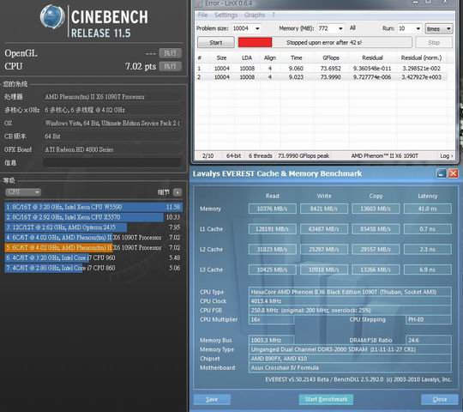Select ranking row Intel Core i7 CPU 860
463x412 pixels.
point(93,268)
